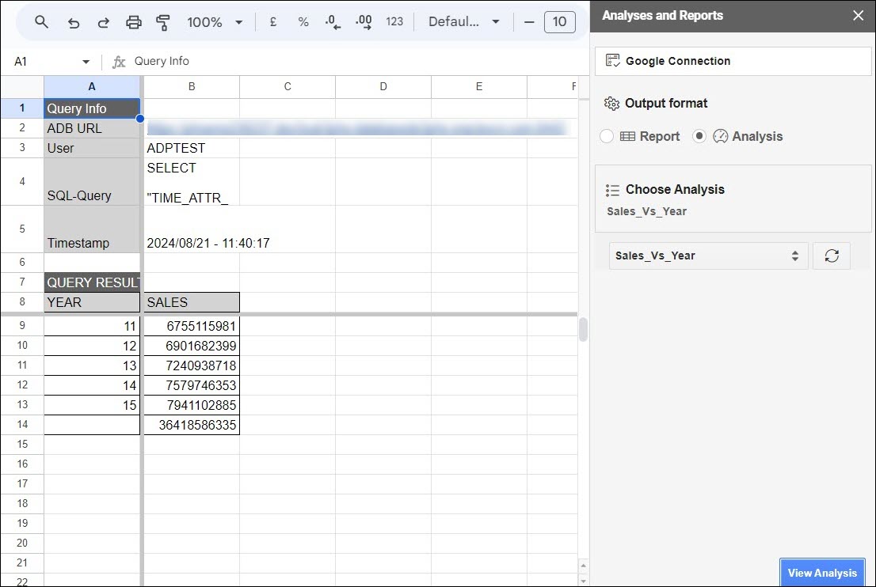This screenshot has width=876, height=587.
Task: Open the search menus magnifier icon
Action: click(41, 22)
